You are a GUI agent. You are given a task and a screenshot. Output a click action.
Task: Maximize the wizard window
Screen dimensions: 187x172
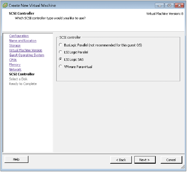coord(169,5)
